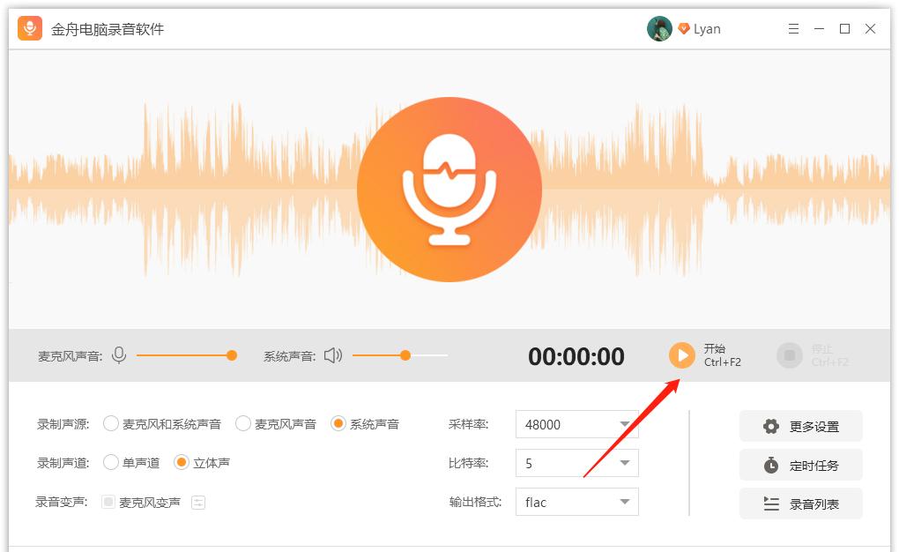Screen dimensions: 899x552
Task: Open the 采样率 sample rate dropdown
Action: [624, 424]
